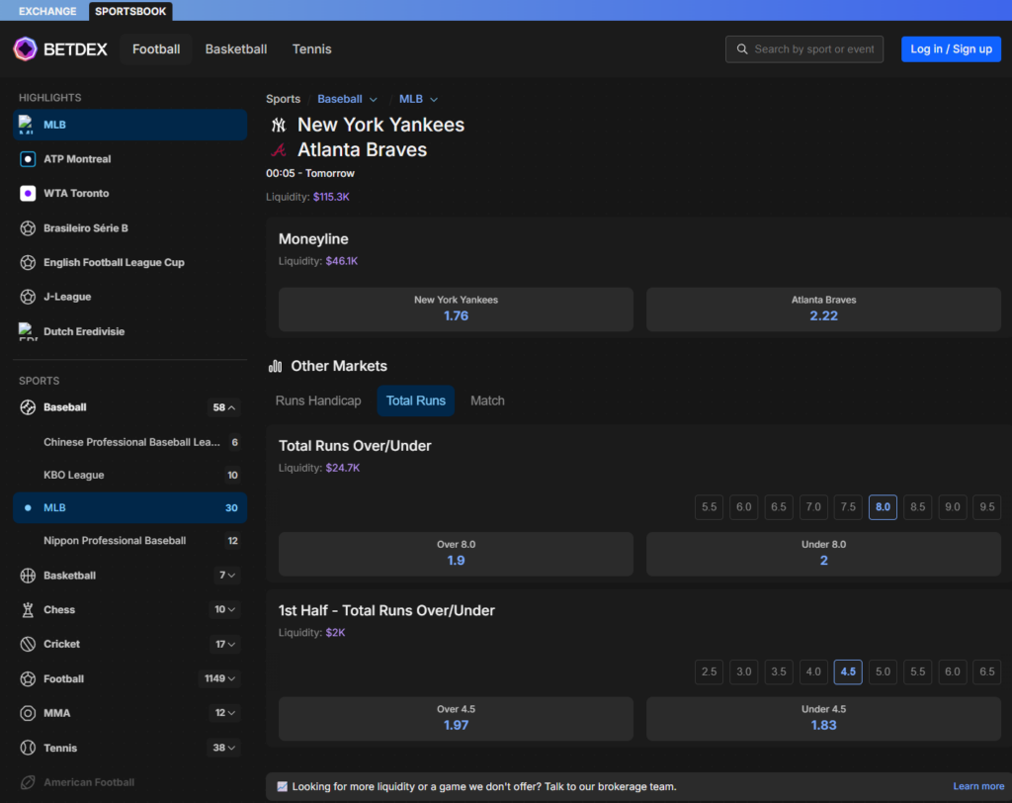This screenshot has width=1012, height=803.
Task: Expand the Chess sport section
Action: tap(224, 610)
